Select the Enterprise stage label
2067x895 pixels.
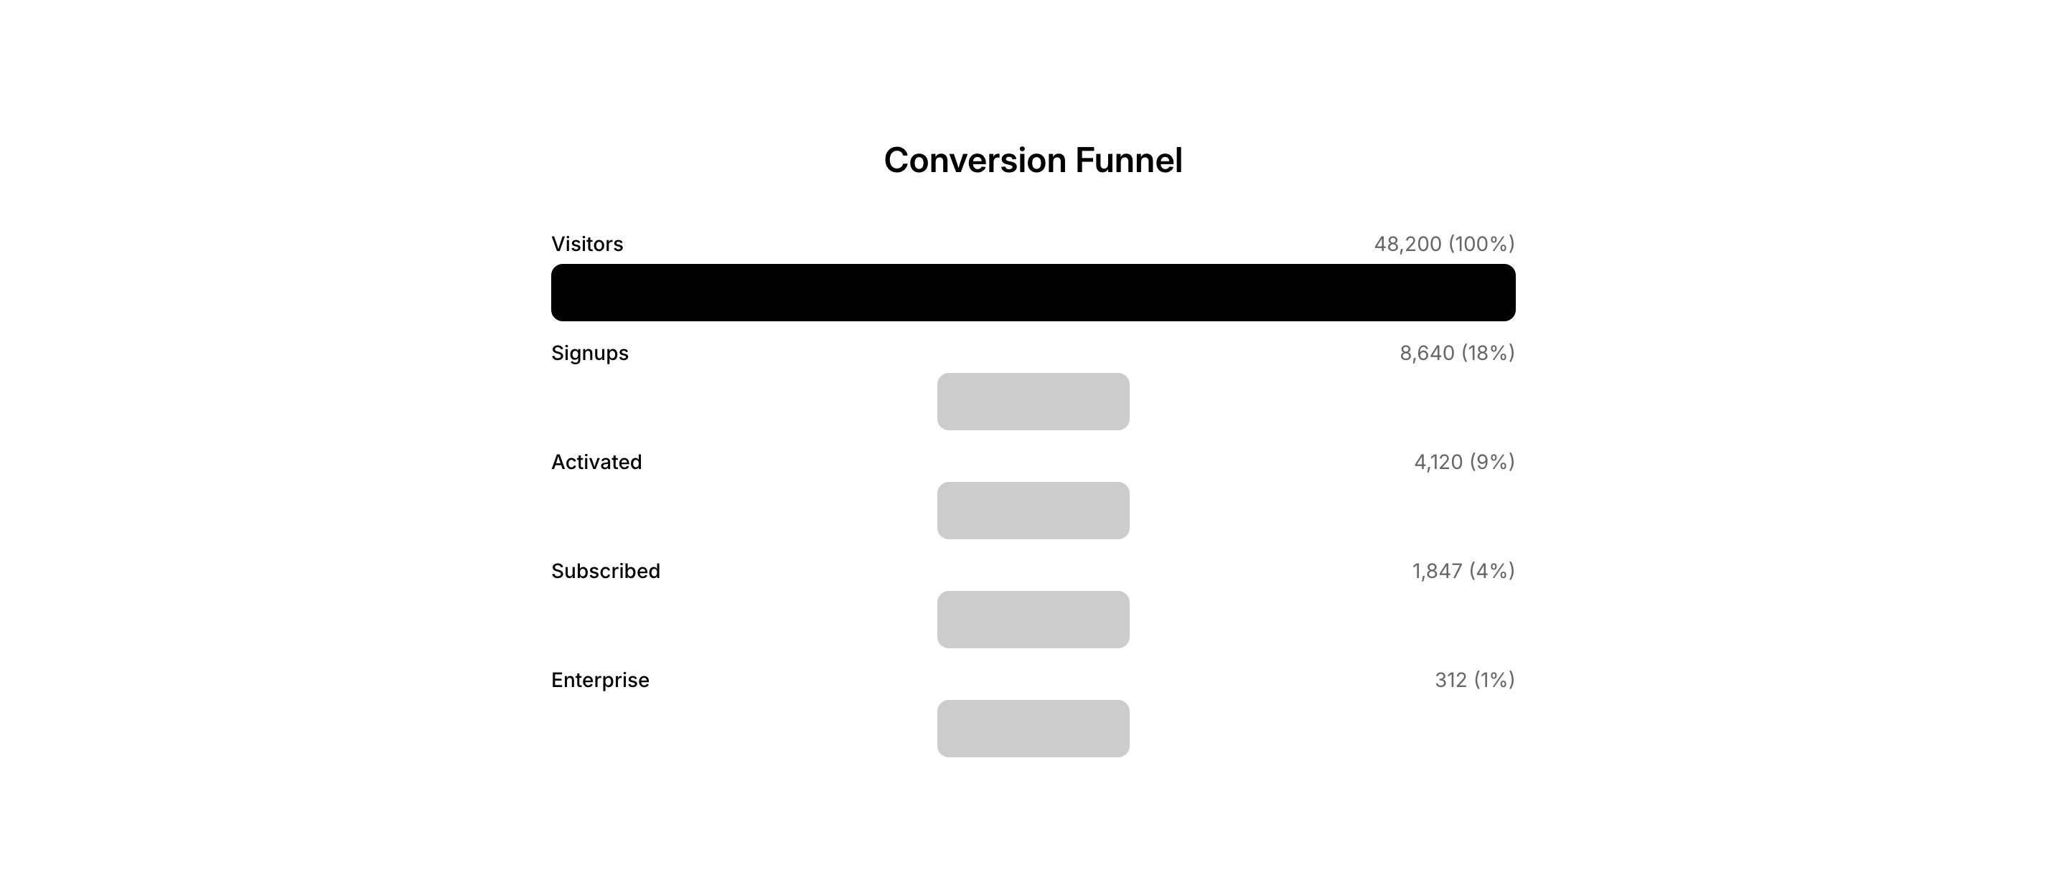pos(599,680)
